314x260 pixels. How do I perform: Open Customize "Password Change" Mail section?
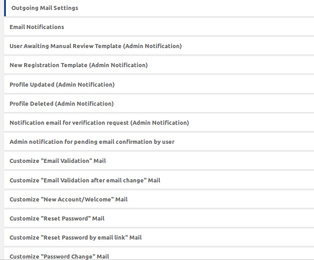59,256
